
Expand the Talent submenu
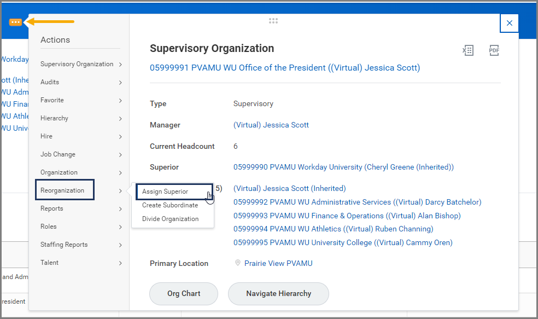[x=81, y=263]
